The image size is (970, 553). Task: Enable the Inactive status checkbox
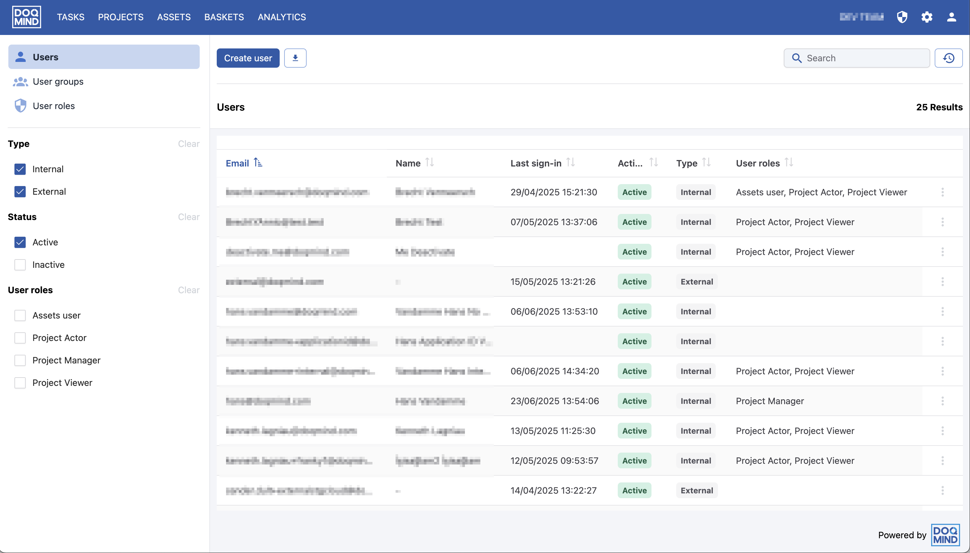click(20, 265)
